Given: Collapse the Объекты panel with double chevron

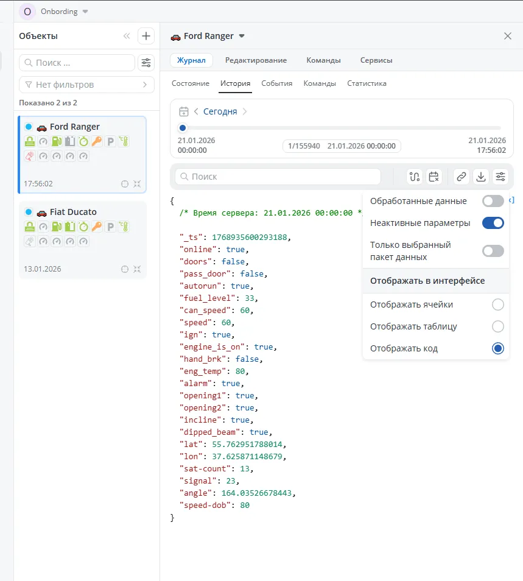Looking at the screenshot, I should 127,36.
